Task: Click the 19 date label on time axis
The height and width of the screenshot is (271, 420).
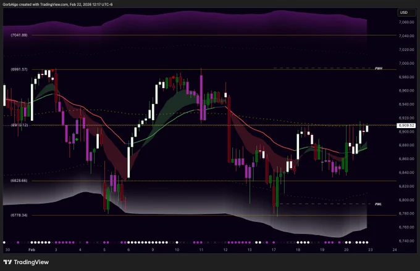Action: coord(322,250)
